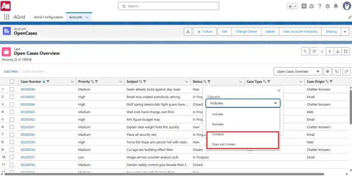This screenshot has height=176, width=352.
Task: Click the Add Filter link
Action: [11, 72]
